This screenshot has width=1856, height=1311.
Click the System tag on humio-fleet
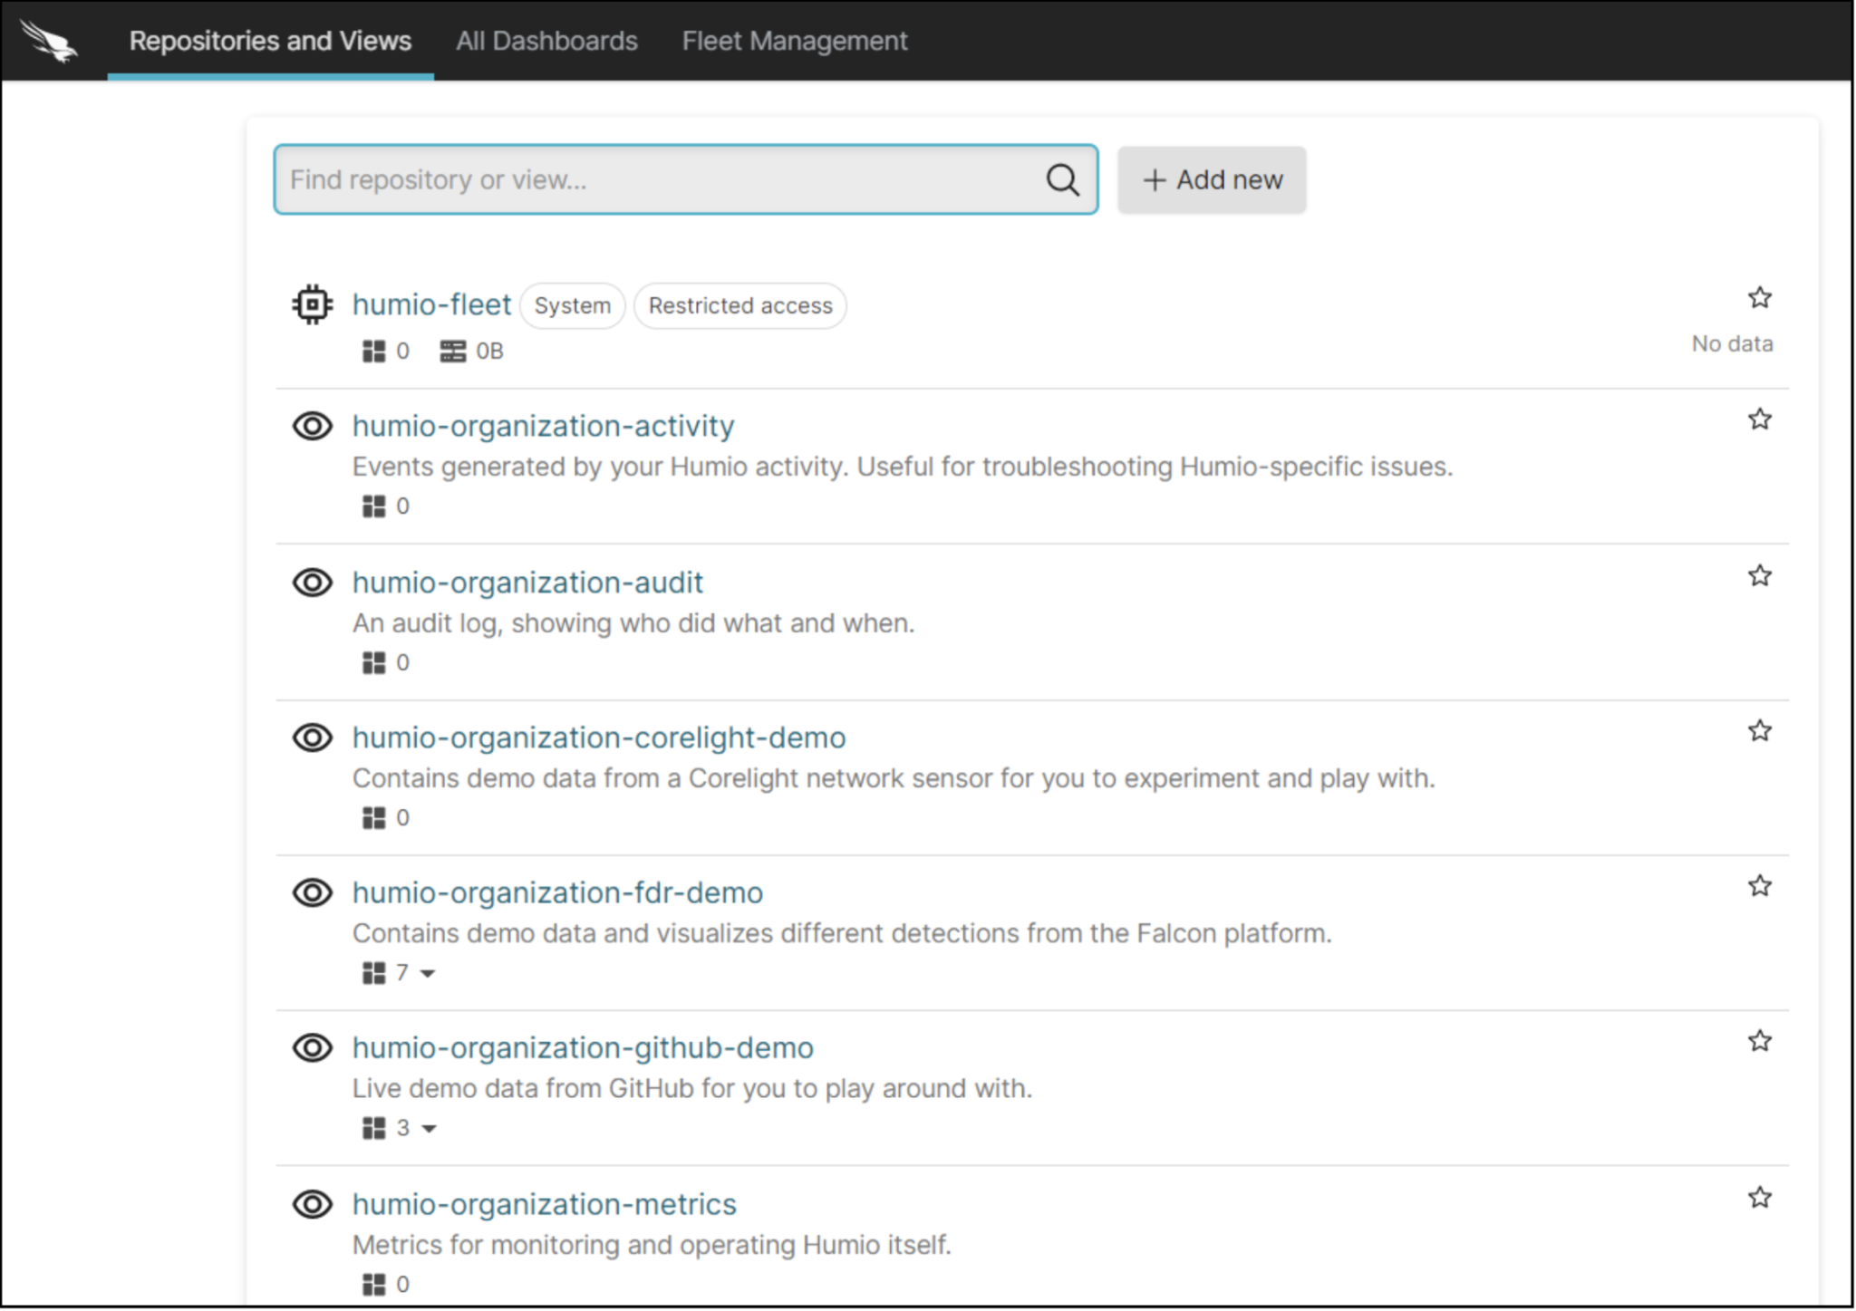(x=572, y=306)
